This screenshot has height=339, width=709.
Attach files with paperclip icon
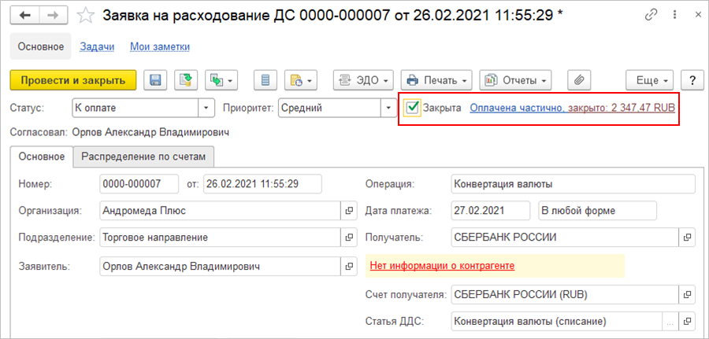[x=579, y=80]
